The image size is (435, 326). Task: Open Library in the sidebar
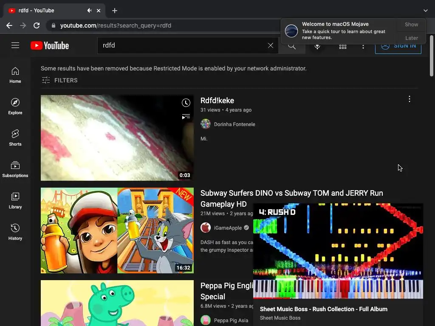(15, 201)
